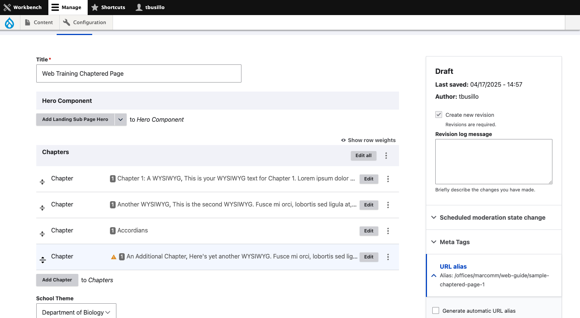Click warning icon on An Additional Chapter row
This screenshot has width=580, height=318.
[x=114, y=257]
